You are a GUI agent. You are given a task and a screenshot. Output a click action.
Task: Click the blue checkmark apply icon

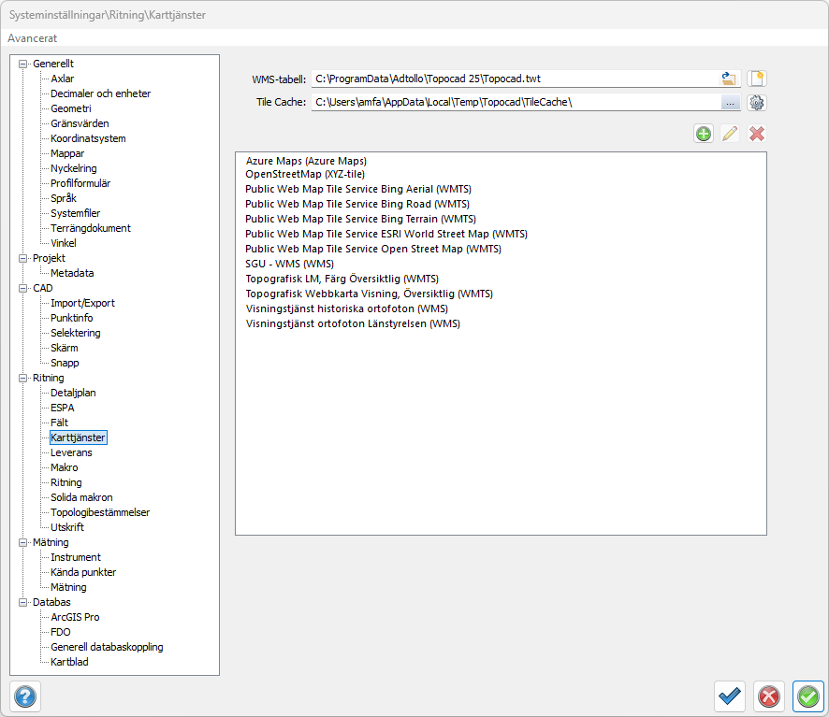point(729,696)
